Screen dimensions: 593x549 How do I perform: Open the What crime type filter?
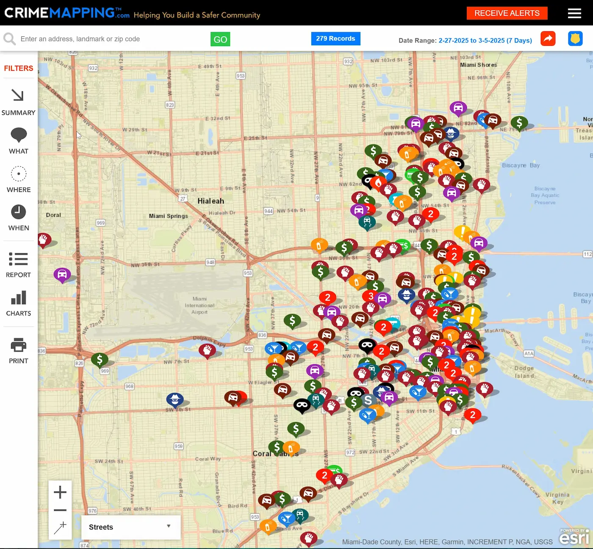19,141
